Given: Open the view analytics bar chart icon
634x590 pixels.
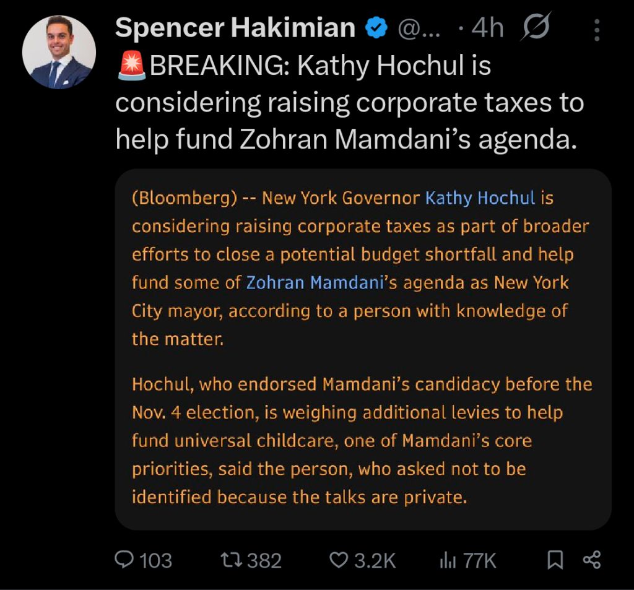Looking at the screenshot, I should pyautogui.click(x=447, y=560).
